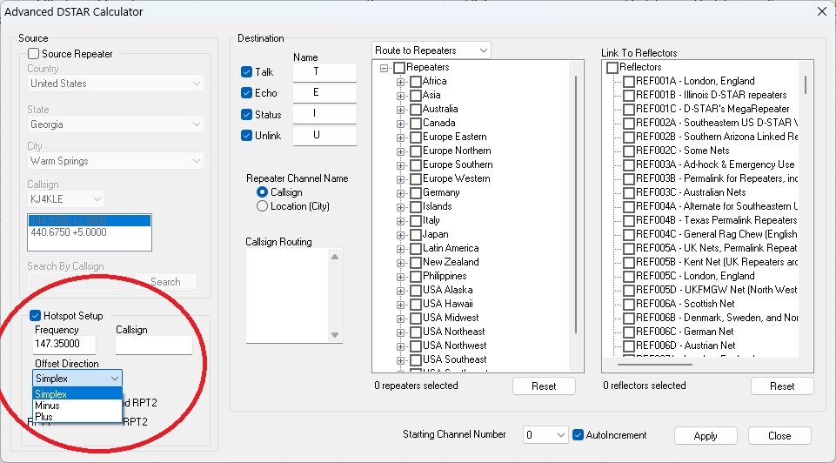Expand the Australia repeaters node
Viewport: 836px width, 463px height.
pyautogui.click(x=400, y=110)
